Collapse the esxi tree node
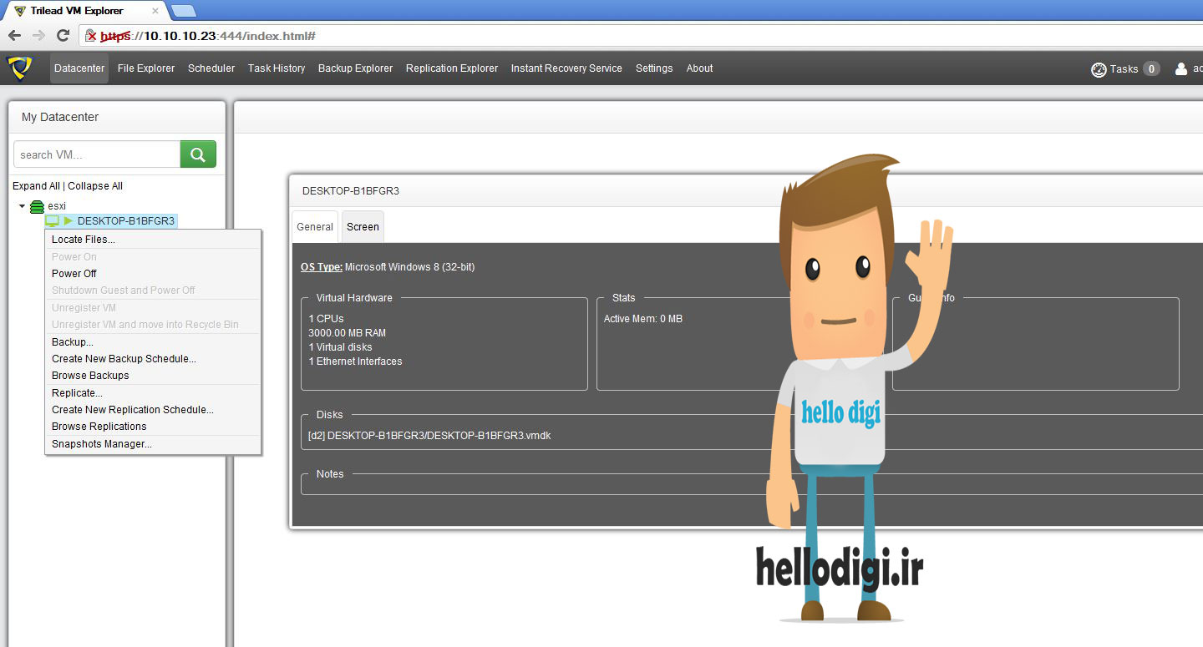 23,206
